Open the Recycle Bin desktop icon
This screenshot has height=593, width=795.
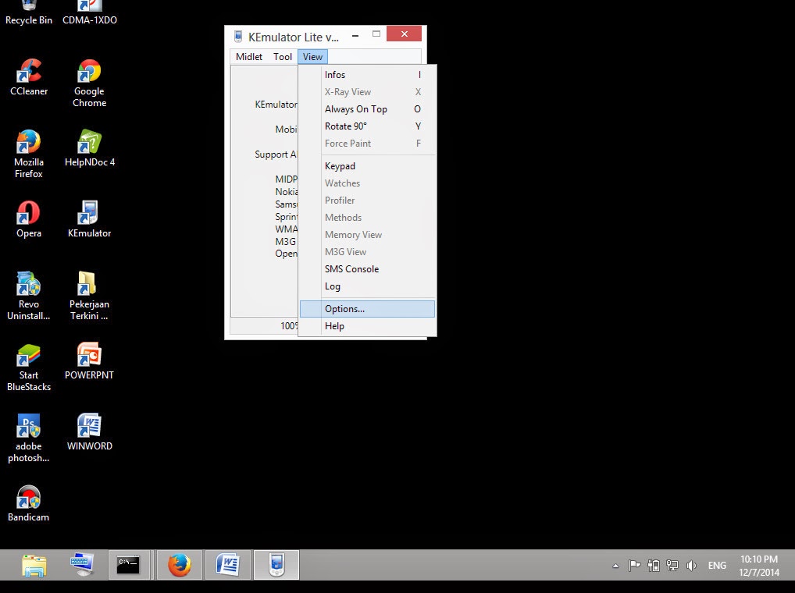click(29, 13)
